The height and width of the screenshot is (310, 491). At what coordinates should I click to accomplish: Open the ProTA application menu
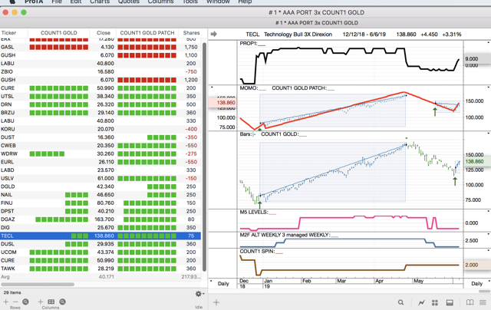pos(34,2)
